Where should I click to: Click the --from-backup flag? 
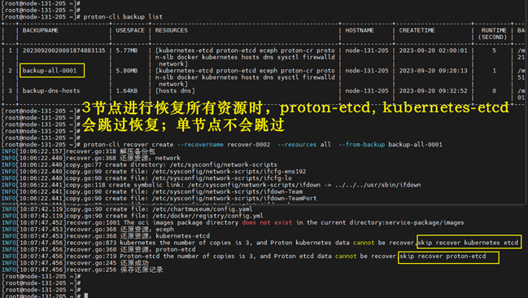362,145
